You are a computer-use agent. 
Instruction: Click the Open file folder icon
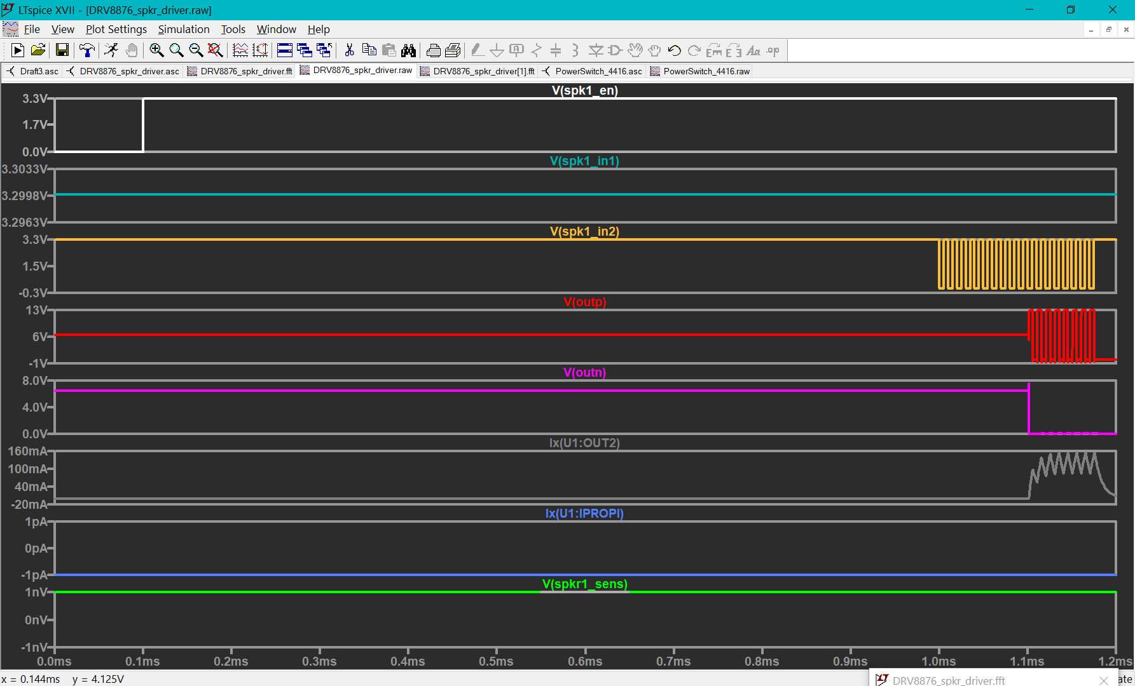point(38,50)
